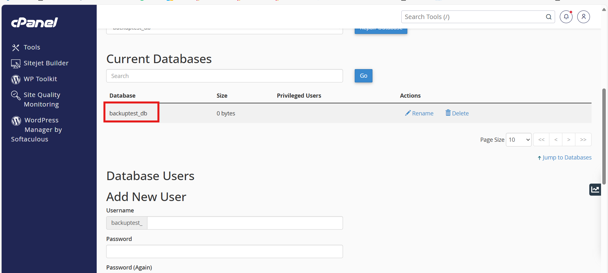Open Sitejet Builder in sidebar
Screen dimensions: 608x273
click(46, 63)
